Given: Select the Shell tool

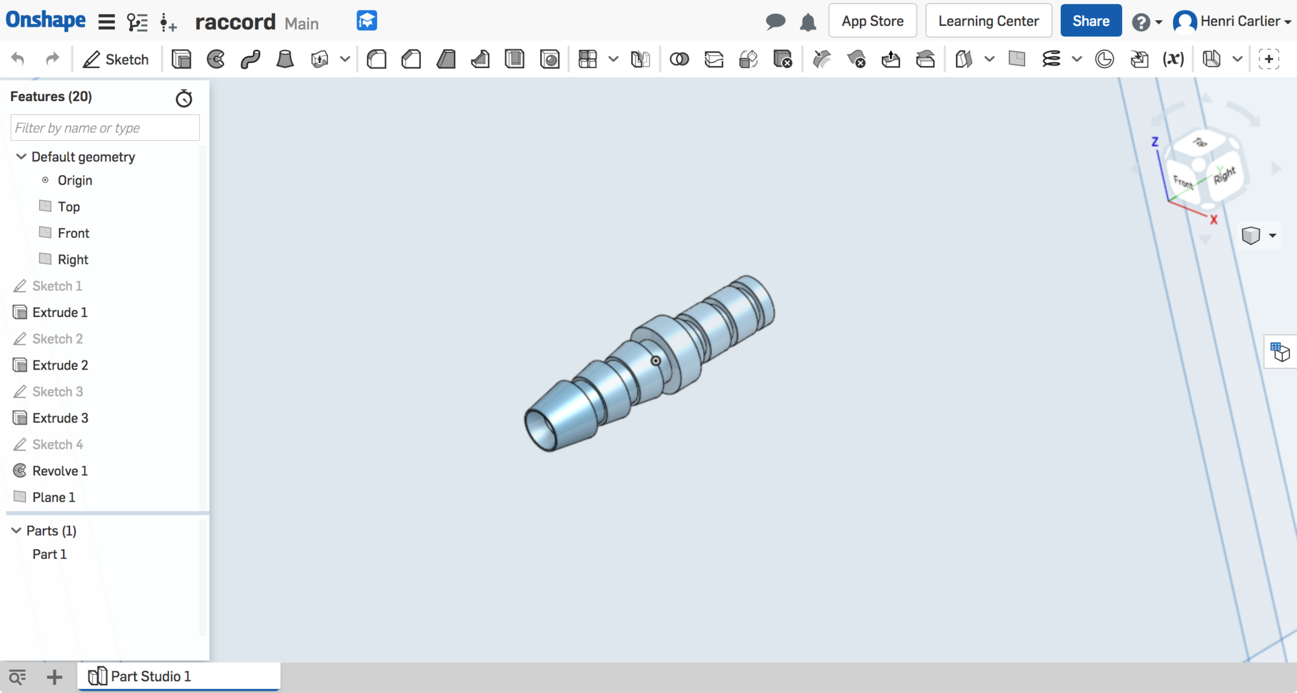Looking at the screenshot, I should click(515, 60).
